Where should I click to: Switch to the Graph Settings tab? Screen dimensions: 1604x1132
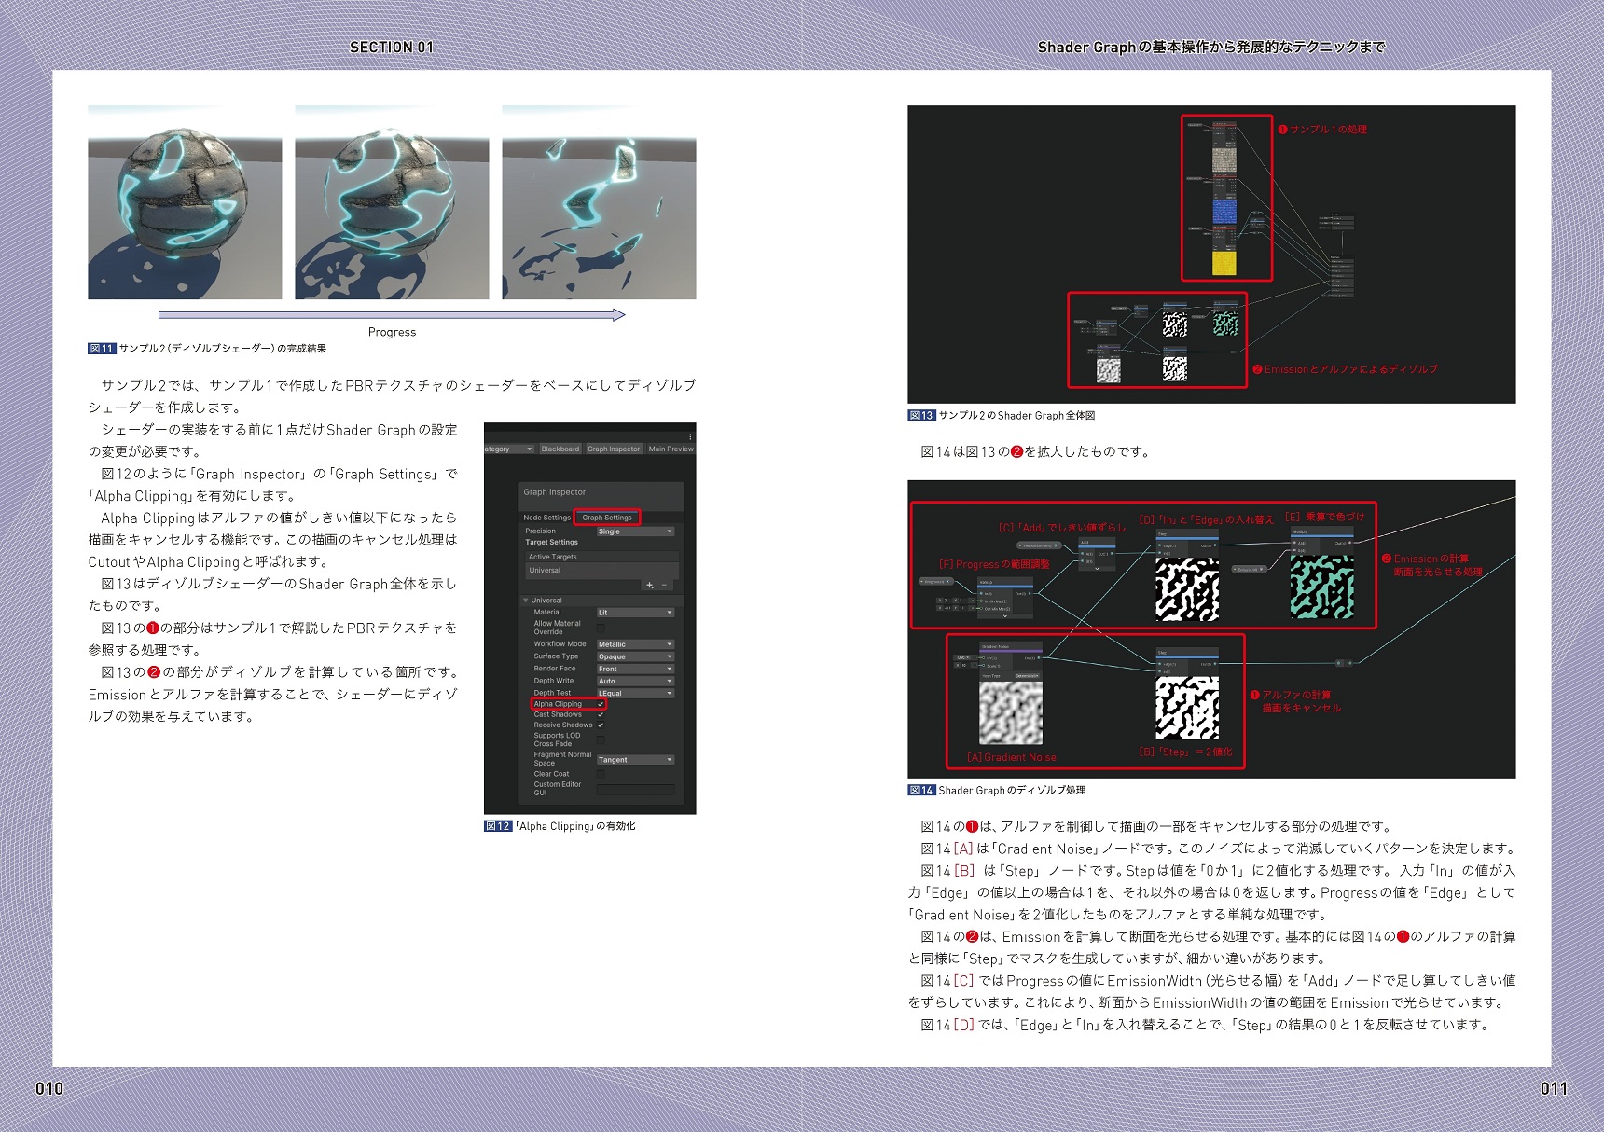pos(606,518)
